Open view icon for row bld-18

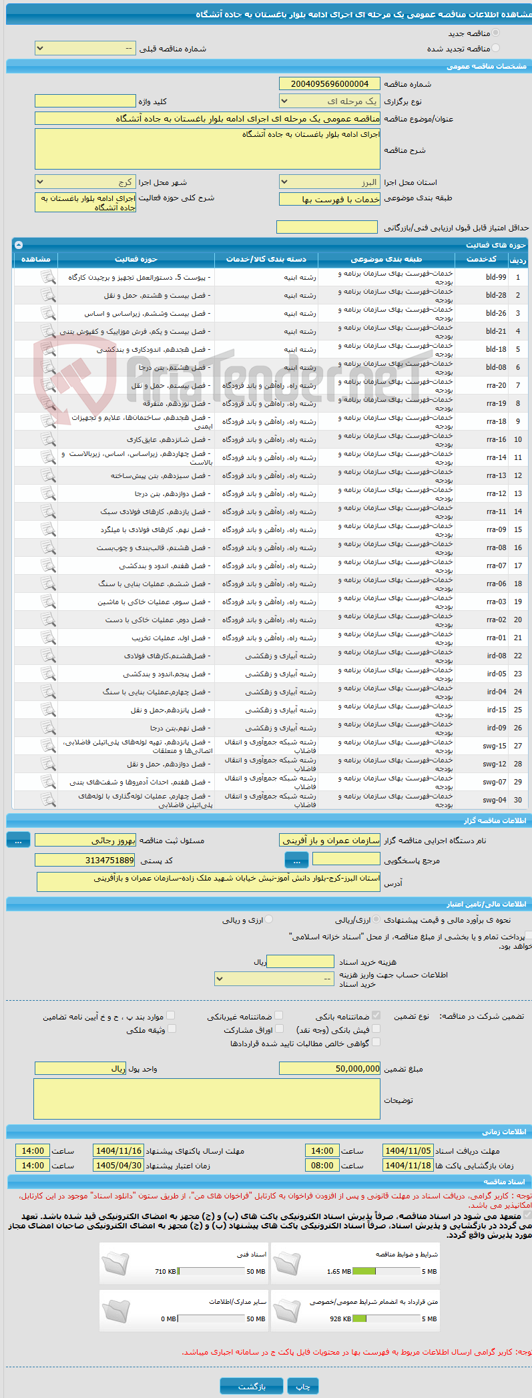[x=48, y=349]
